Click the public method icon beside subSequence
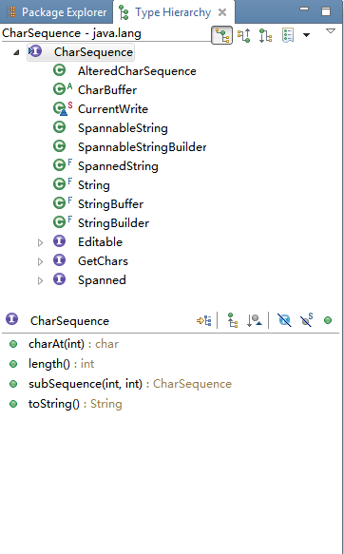The width and height of the screenshot is (344, 554). click(13, 384)
